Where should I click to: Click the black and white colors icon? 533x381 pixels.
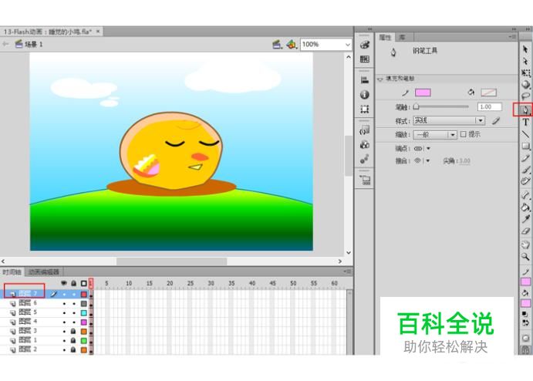pyautogui.click(x=525, y=313)
